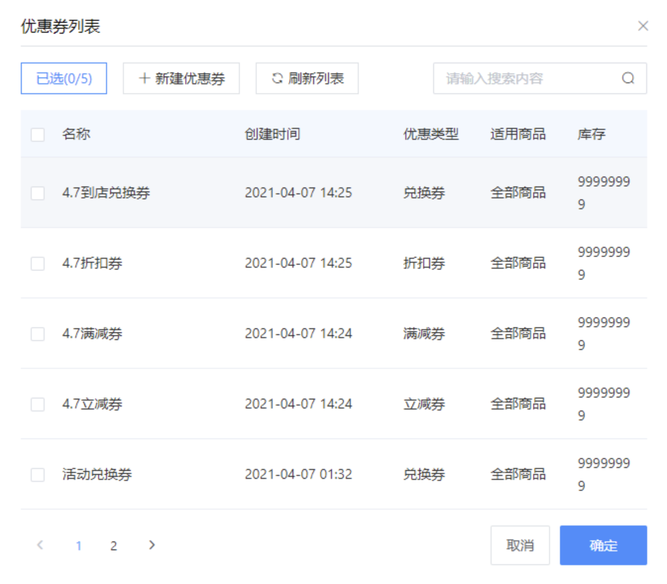
Task: Toggle the select-all header checkbox
Action: click(x=38, y=134)
